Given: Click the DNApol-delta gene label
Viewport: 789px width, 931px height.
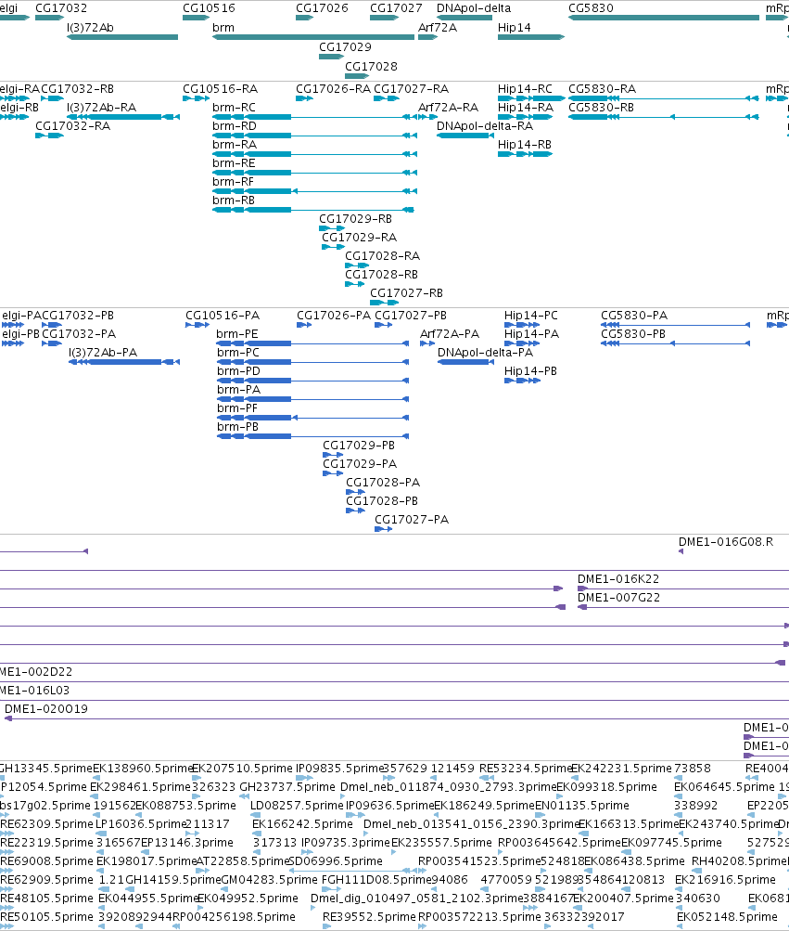Looking at the screenshot, I should tap(474, 8).
